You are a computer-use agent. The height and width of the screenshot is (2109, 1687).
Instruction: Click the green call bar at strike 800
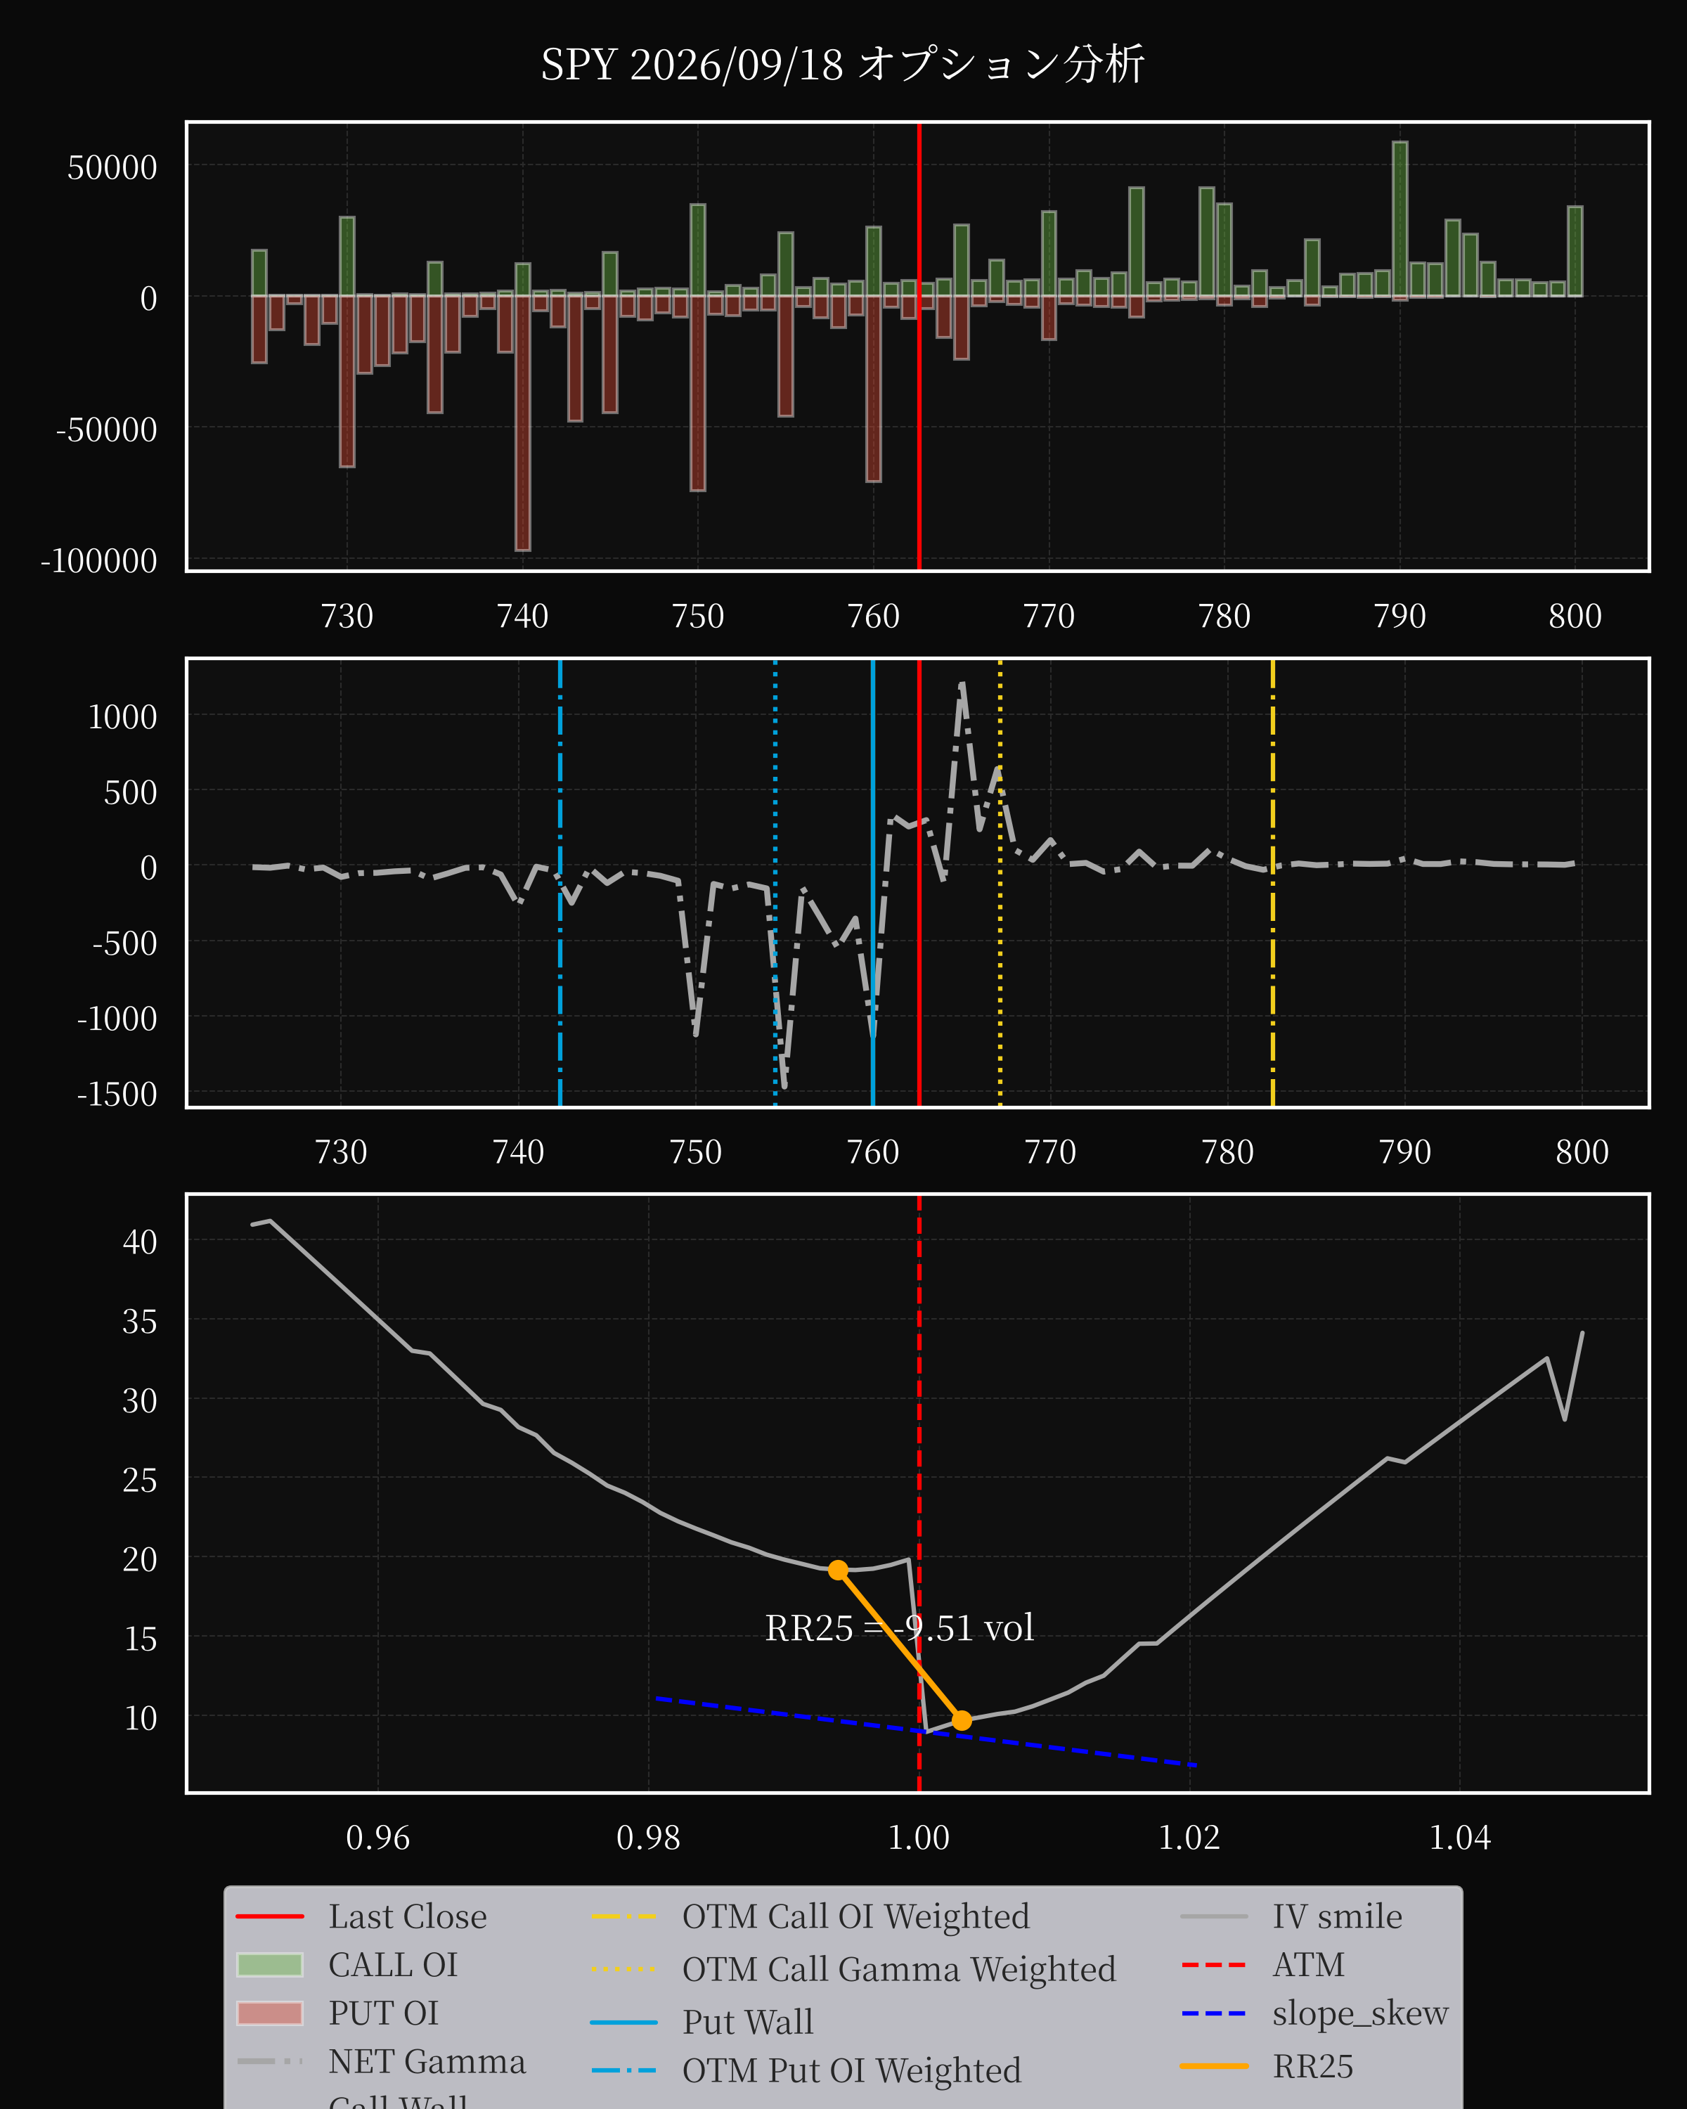tap(1575, 252)
